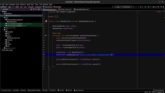Click the Profile app icon in toolbar
The width and height of the screenshot is (165, 93).
click(x=145, y=7)
